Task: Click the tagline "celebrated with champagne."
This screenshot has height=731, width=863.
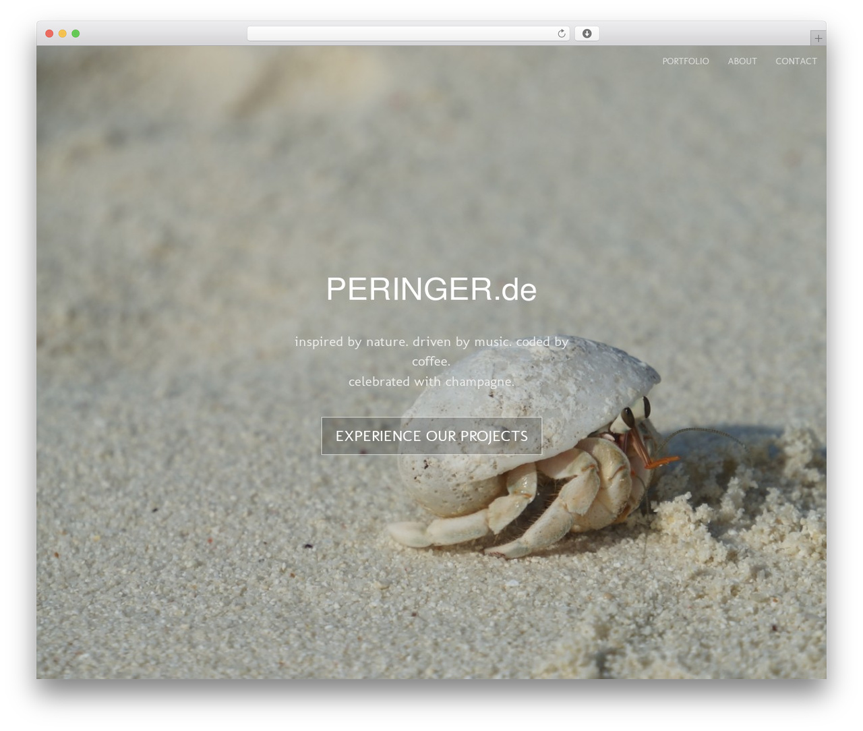Action: 431,382
